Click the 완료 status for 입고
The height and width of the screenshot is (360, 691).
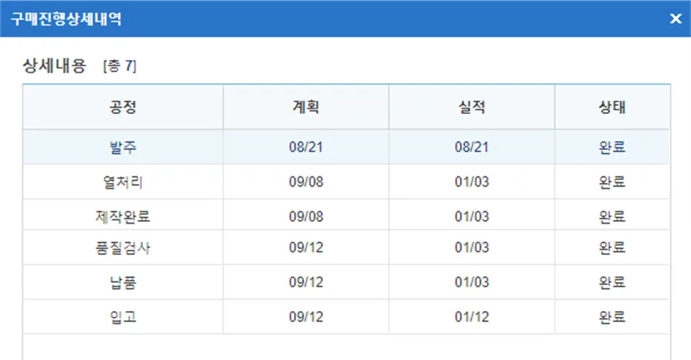(x=612, y=317)
